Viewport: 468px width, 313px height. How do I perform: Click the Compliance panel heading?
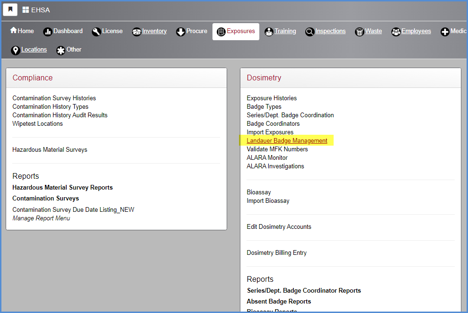click(33, 78)
